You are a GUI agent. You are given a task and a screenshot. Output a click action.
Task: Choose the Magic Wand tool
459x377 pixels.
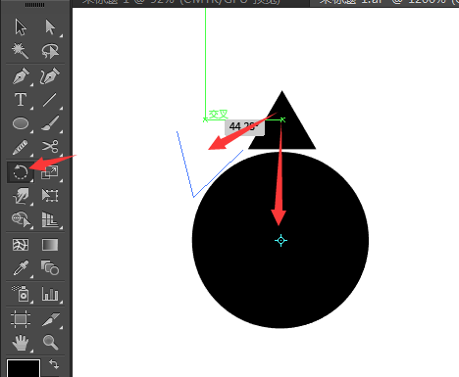pos(21,51)
